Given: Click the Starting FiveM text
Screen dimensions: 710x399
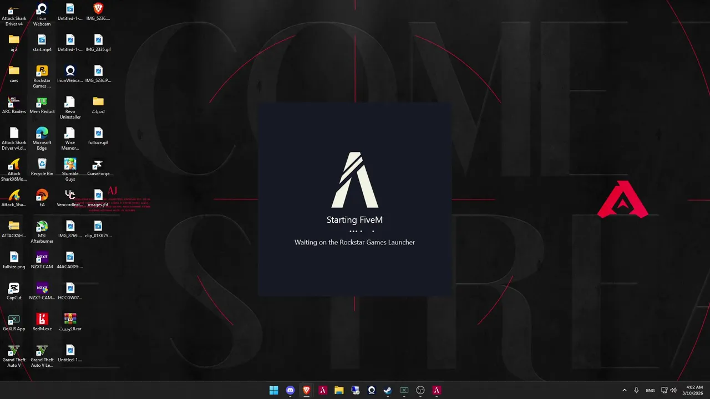Looking at the screenshot, I should click(x=354, y=220).
